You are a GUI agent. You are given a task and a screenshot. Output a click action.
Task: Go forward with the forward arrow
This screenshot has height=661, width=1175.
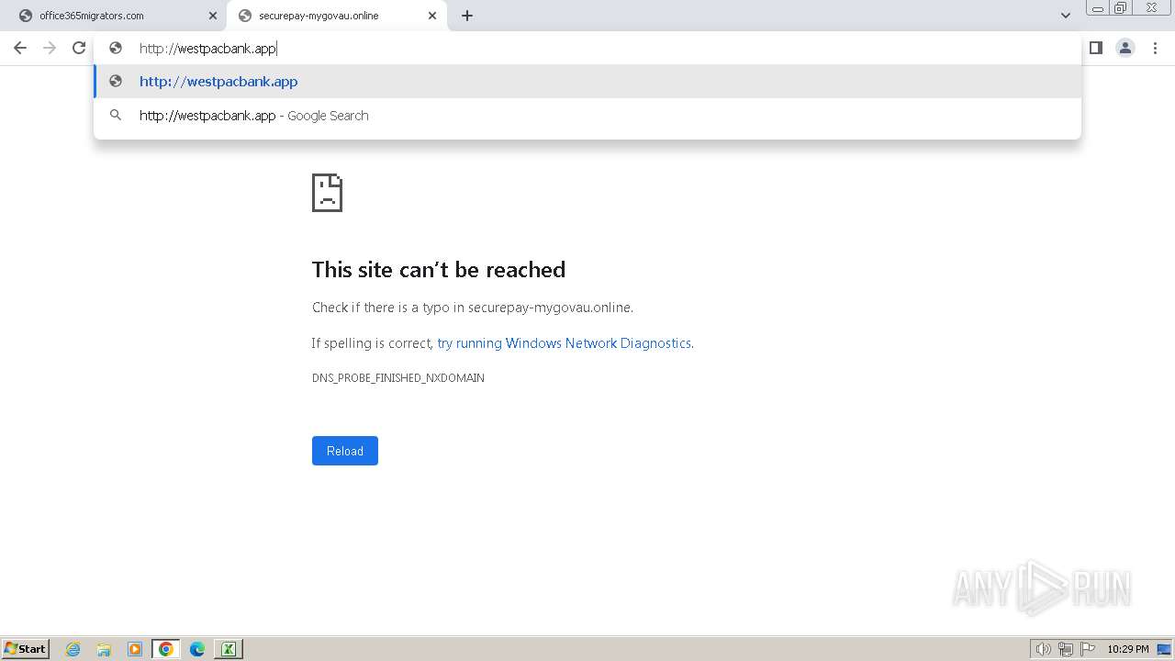50,48
